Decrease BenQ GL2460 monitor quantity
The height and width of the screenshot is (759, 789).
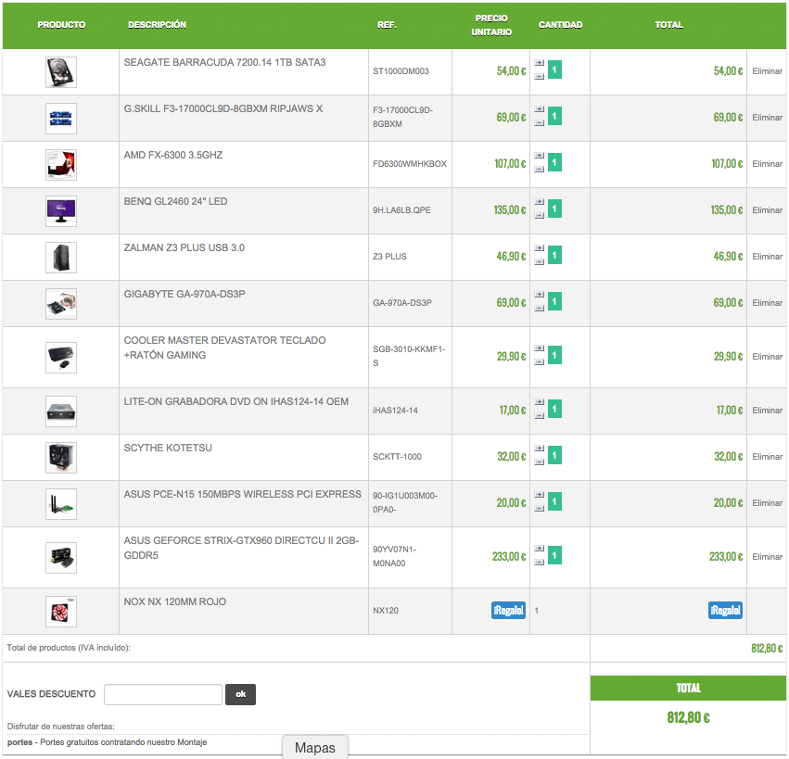coord(539,215)
